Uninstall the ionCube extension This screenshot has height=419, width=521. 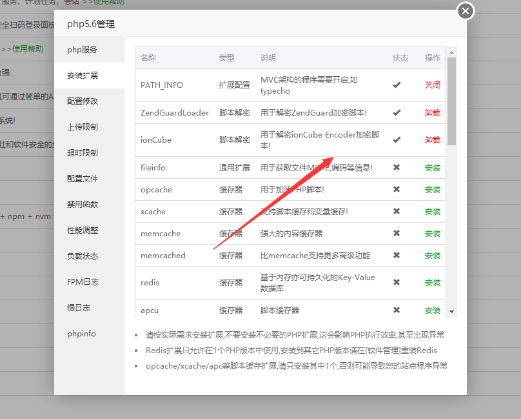point(432,139)
